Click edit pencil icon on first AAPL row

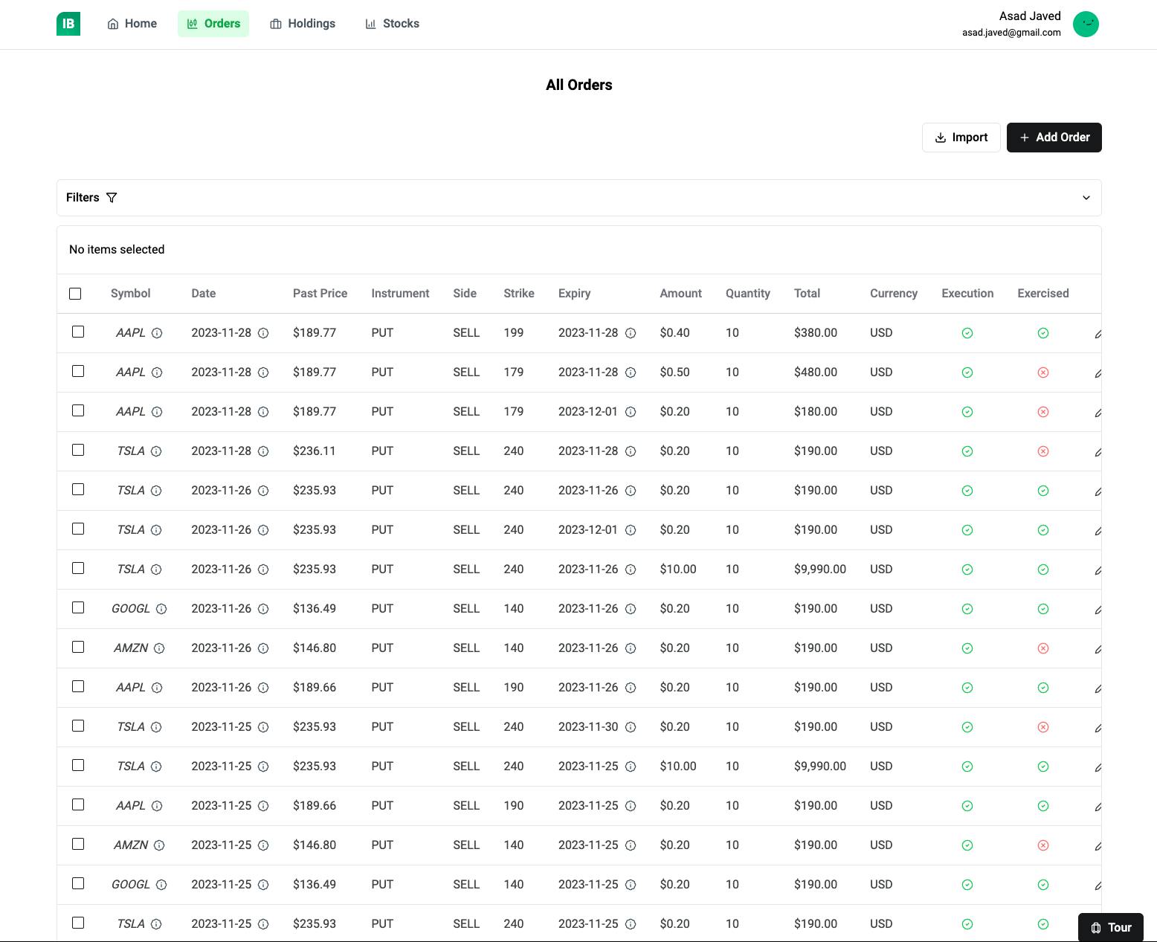[1098, 334]
